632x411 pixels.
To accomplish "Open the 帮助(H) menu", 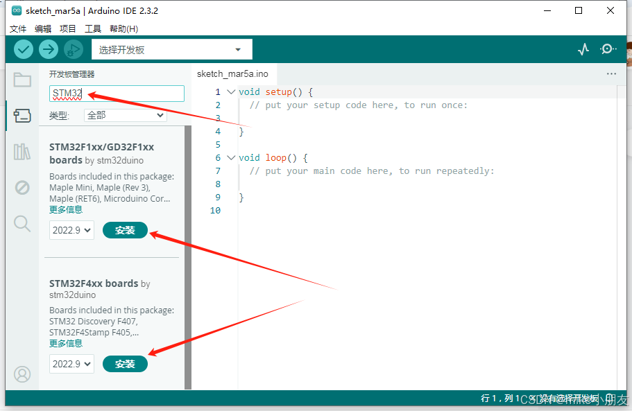I will click(x=123, y=28).
